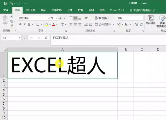
Task: Click 合并后居中 merge and center
Action: [103, 24]
